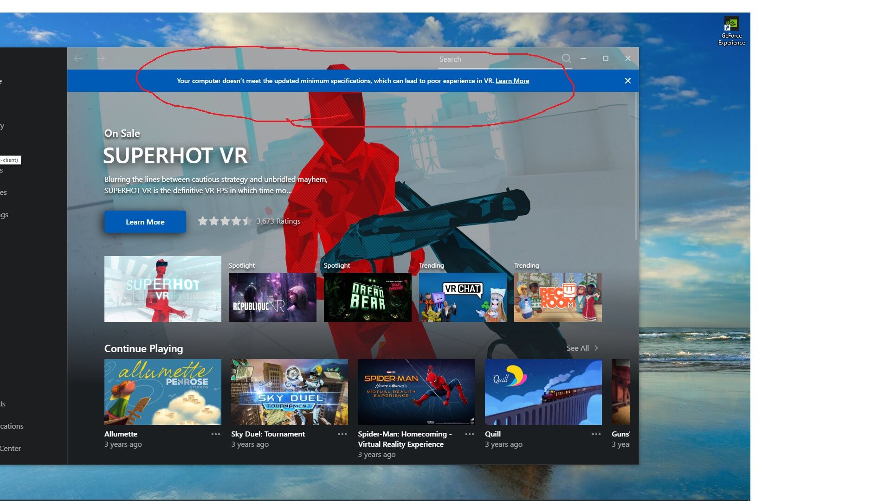Screen dimensions: 891x501
Task: Expand See All chevron arrow
Action: (x=596, y=348)
